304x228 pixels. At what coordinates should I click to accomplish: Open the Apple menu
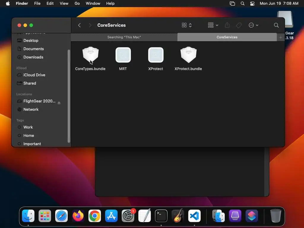[8, 4]
